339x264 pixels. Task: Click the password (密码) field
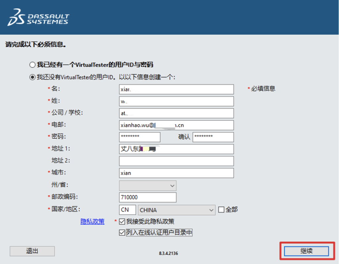click(139, 137)
